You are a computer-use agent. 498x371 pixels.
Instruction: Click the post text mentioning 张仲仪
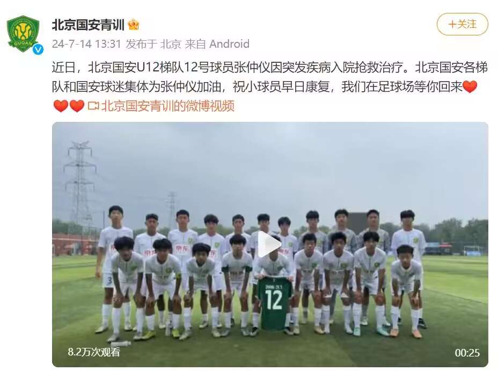[x=269, y=77]
